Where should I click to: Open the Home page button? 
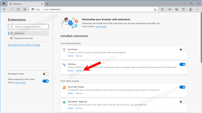point(25,9)
